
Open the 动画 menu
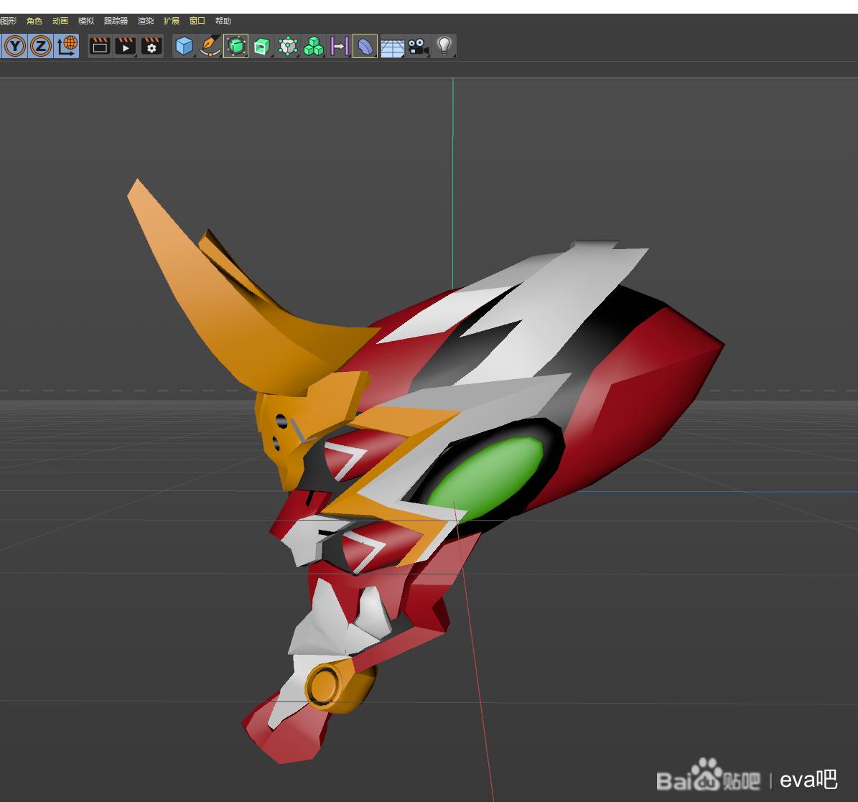pyautogui.click(x=60, y=21)
